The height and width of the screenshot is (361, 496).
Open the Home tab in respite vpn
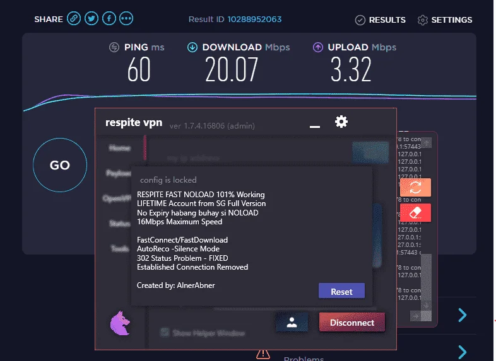click(120, 148)
